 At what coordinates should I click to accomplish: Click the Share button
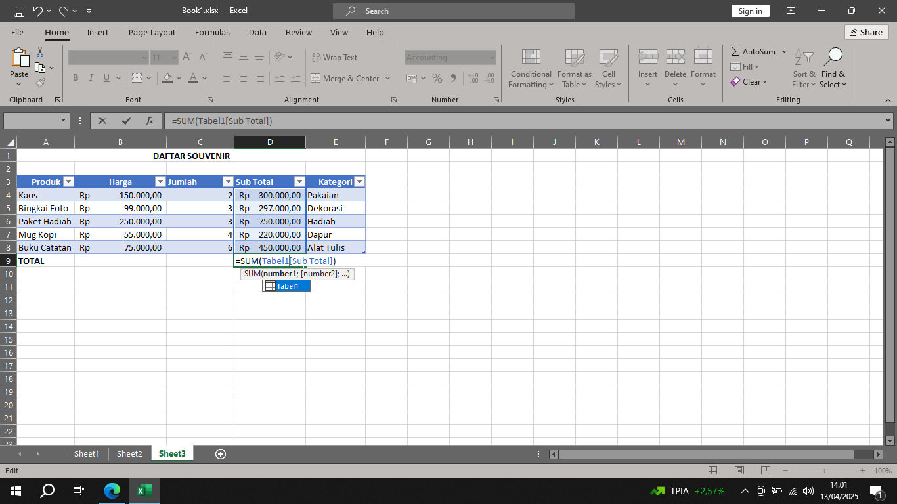click(x=866, y=32)
